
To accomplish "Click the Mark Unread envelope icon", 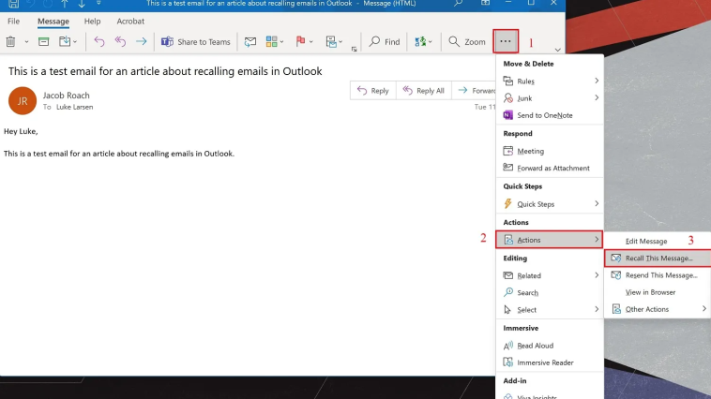I will click(x=250, y=41).
